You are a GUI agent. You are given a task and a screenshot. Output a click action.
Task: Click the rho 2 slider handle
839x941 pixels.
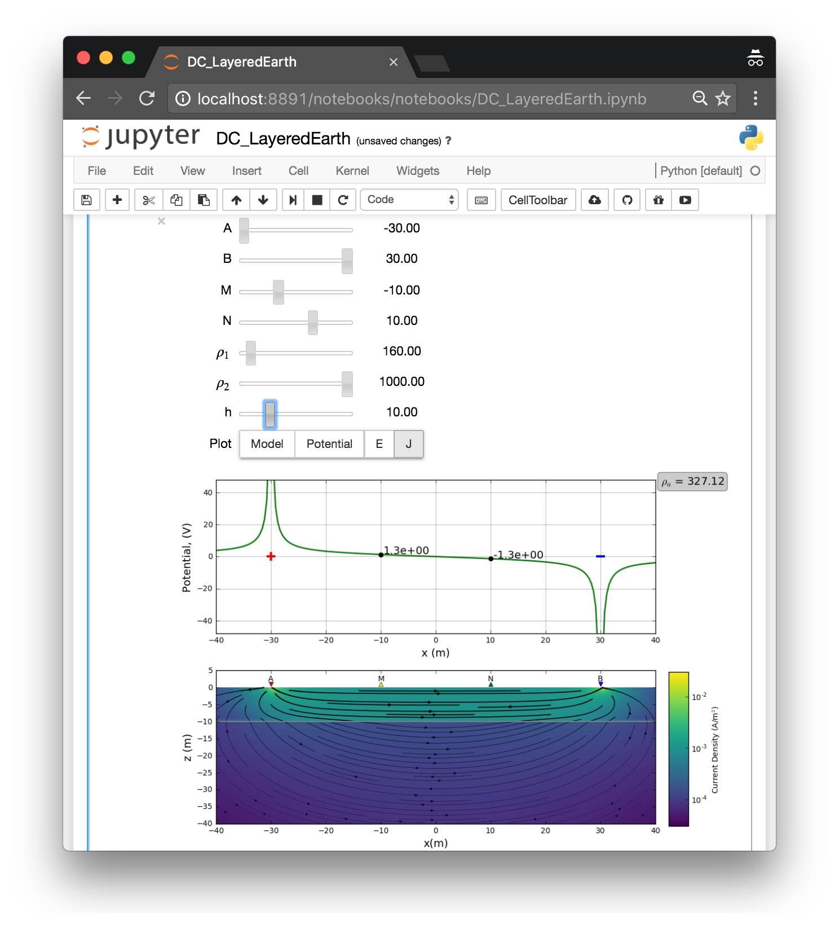347,384
